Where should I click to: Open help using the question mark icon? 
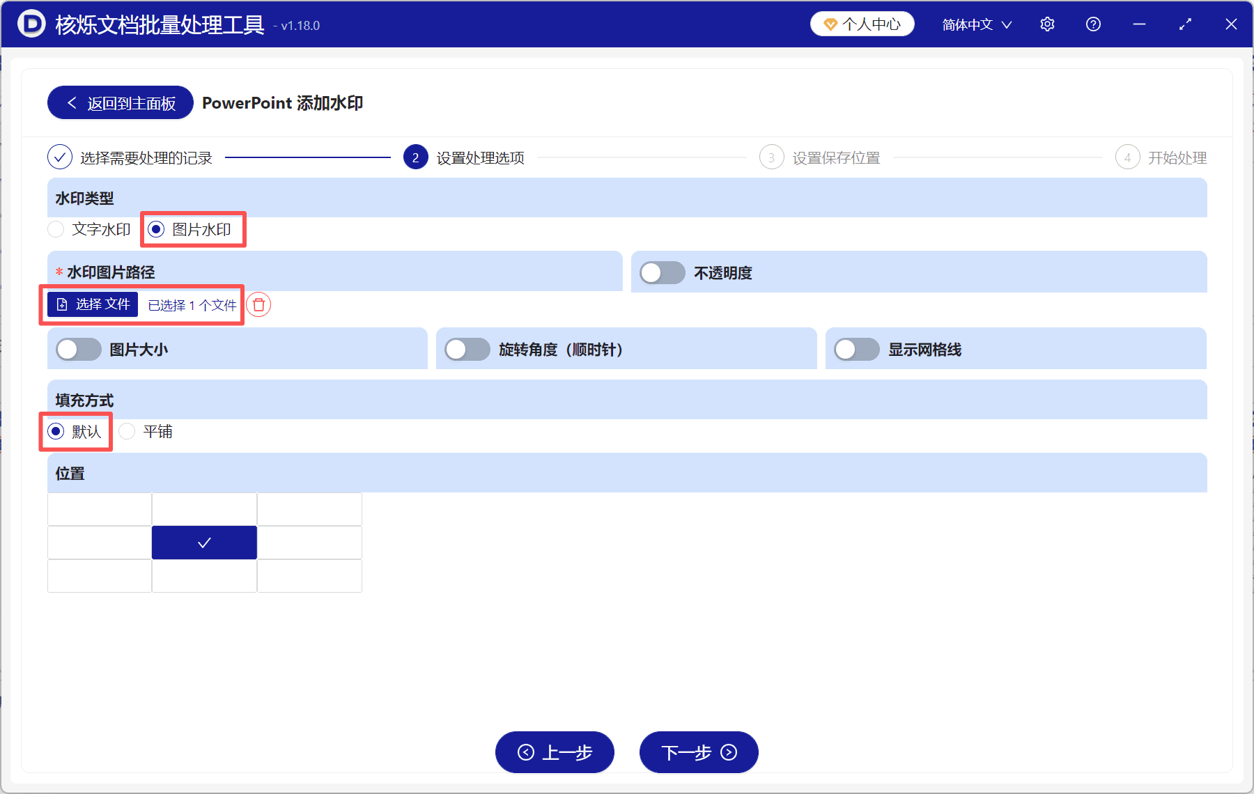click(1093, 24)
